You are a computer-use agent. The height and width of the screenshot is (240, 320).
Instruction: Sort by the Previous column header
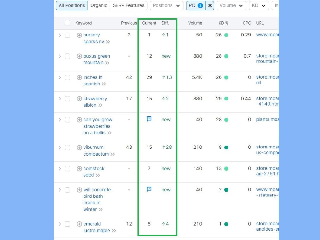coord(129,23)
